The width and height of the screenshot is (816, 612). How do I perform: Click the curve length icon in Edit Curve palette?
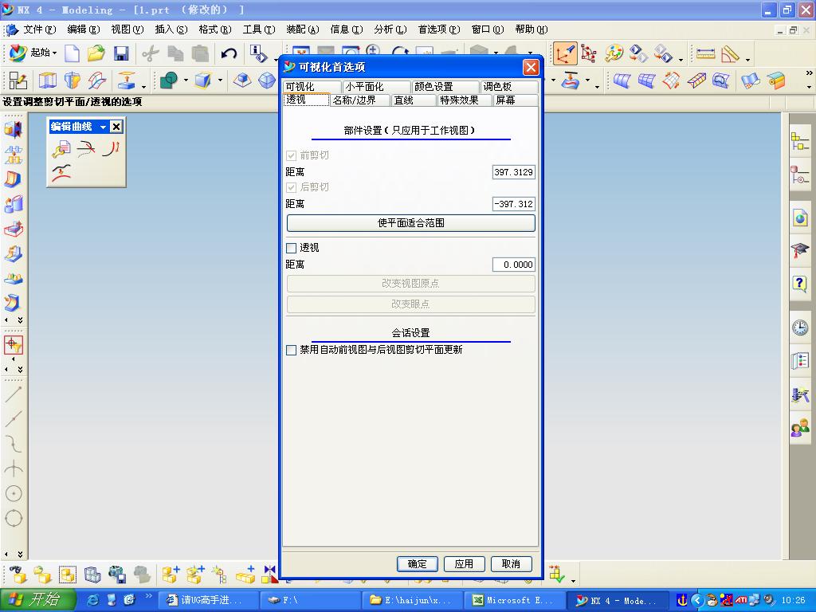coord(111,150)
